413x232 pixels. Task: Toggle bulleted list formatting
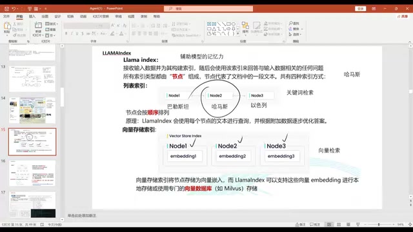pos(134,26)
